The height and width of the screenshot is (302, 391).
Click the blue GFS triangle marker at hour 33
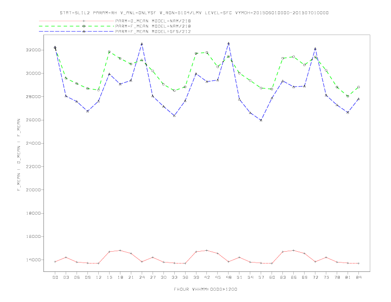[x=174, y=115]
